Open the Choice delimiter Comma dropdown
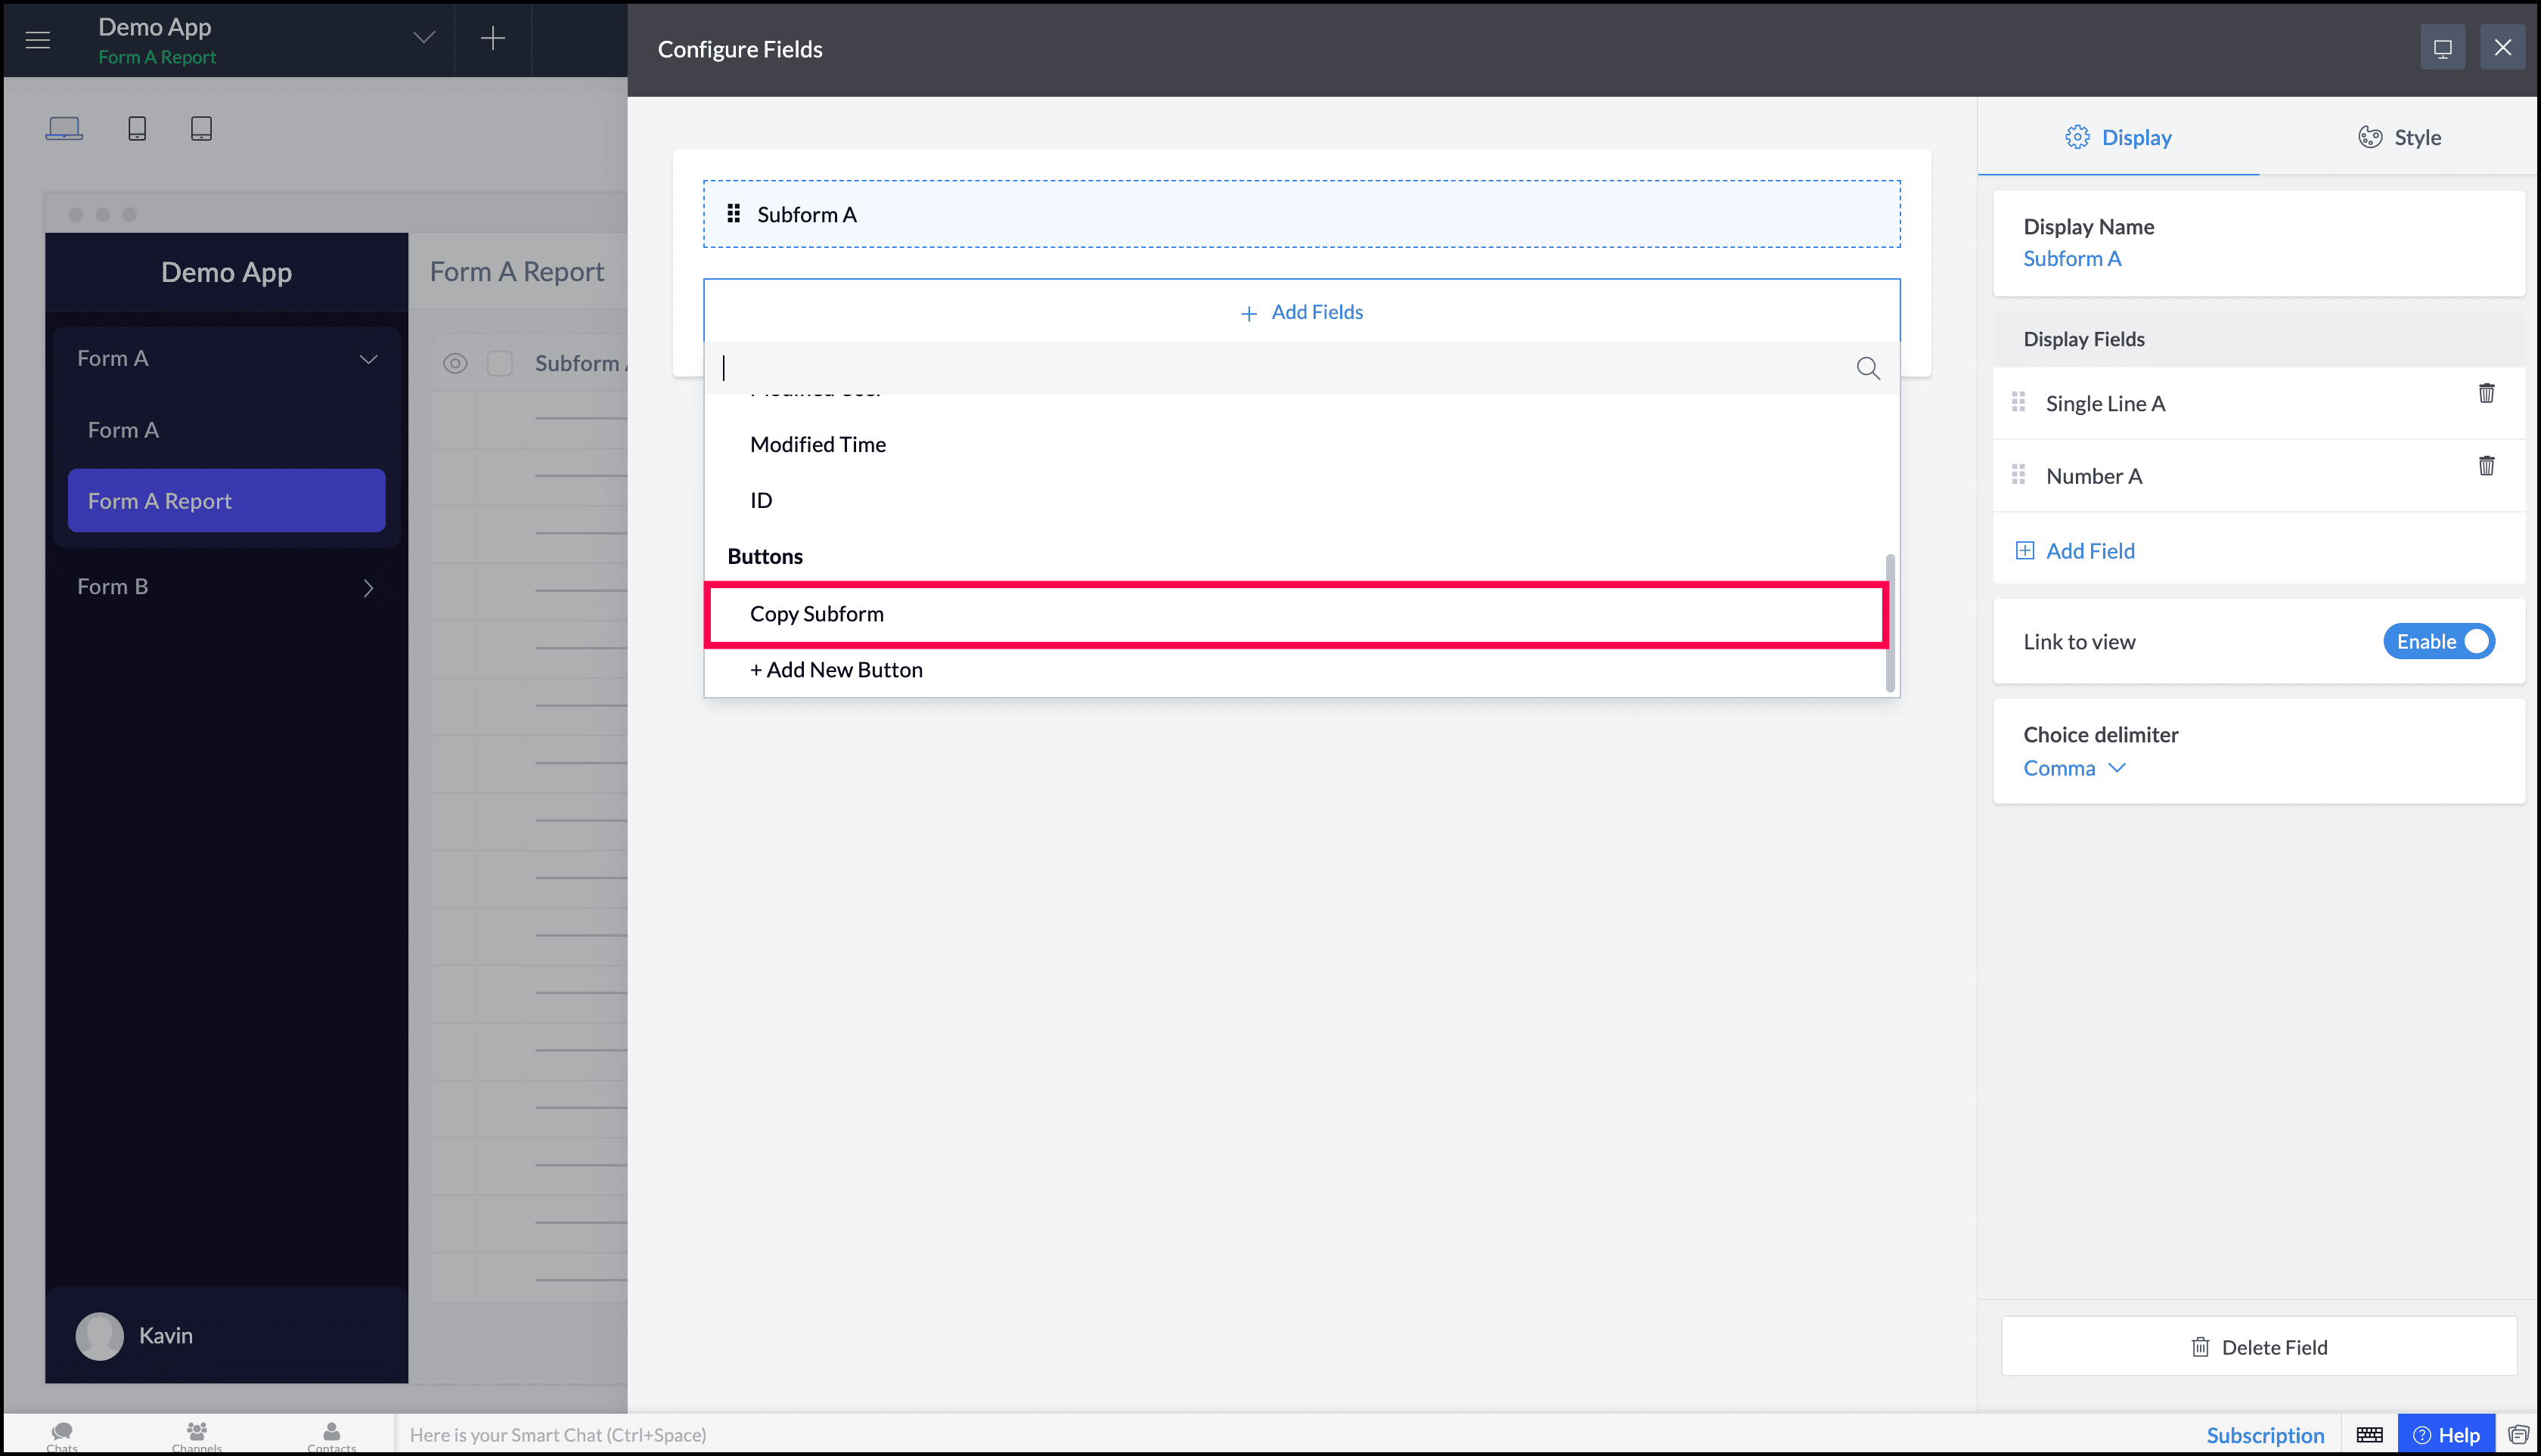The height and width of the screenshot is (1456, 2541). pos(2074,768)
